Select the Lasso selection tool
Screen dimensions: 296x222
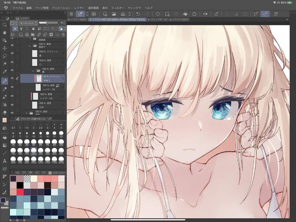pos(5,56)
